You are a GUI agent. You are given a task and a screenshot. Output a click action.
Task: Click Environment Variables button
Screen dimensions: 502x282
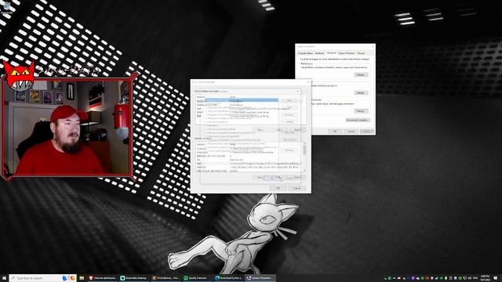tap(358, 120)
